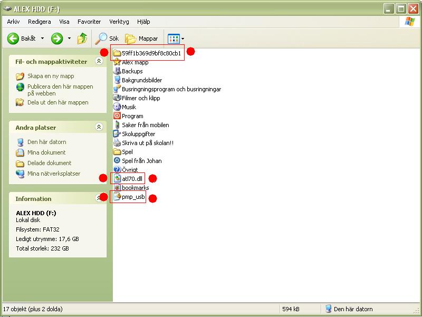The height and width of the screenshot is (317, 422).
Task: Collapse the Fil- och mappaktiviteter panel
Action: pos(99,61)
